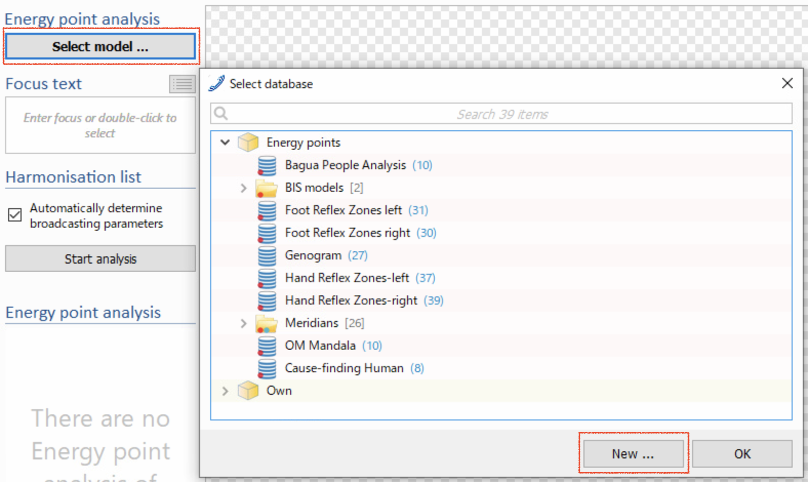This screenshot has height=482, width=808.
Task: Expand the BIS models folder
Action: (244, 188)
